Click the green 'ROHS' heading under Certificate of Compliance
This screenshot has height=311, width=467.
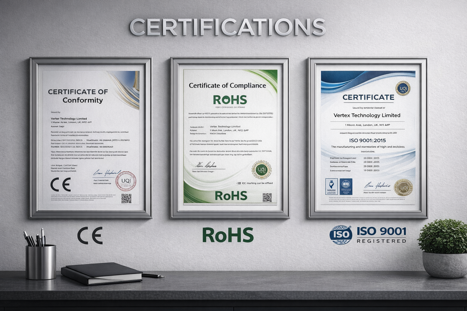point(230,100)
